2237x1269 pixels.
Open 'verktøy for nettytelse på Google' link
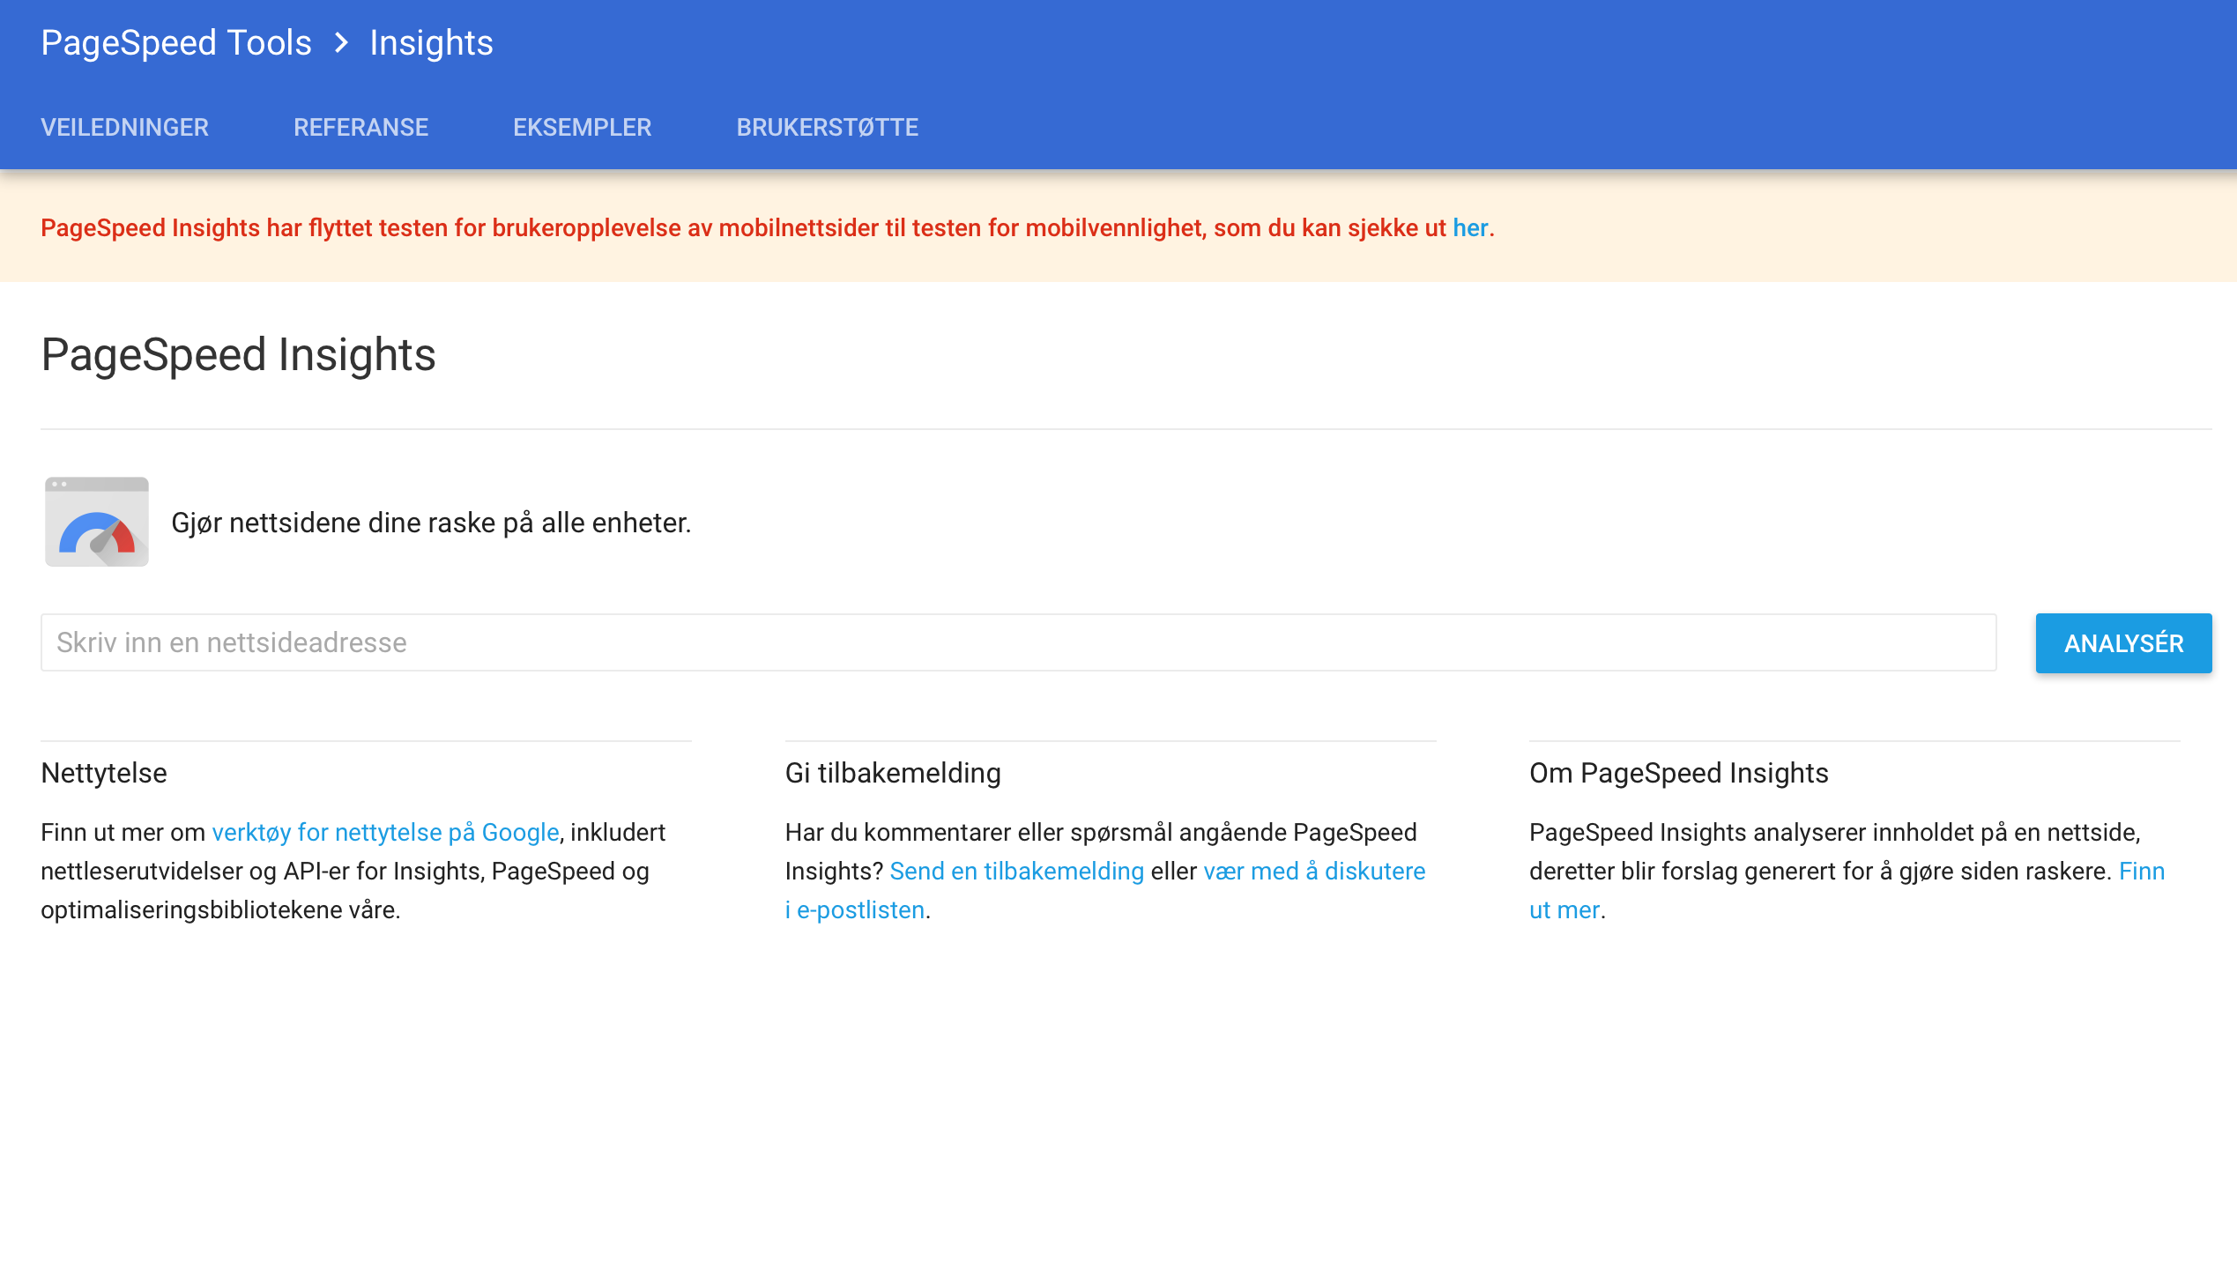[x=385, y=832]
